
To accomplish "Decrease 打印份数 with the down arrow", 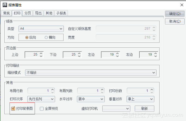I will click(x=152, y=92).
